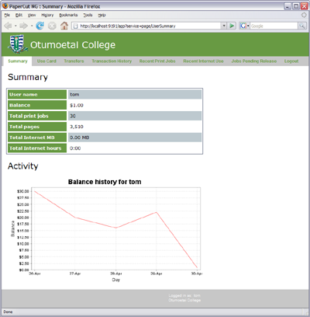
Task: Click the Summary page heading
Action: (x=28, y=77)
